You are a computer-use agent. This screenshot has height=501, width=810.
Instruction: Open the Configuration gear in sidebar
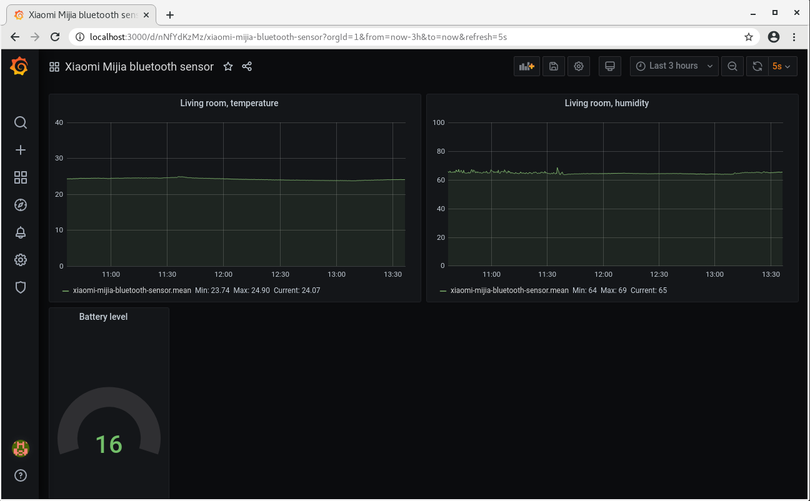coord(21,260)
